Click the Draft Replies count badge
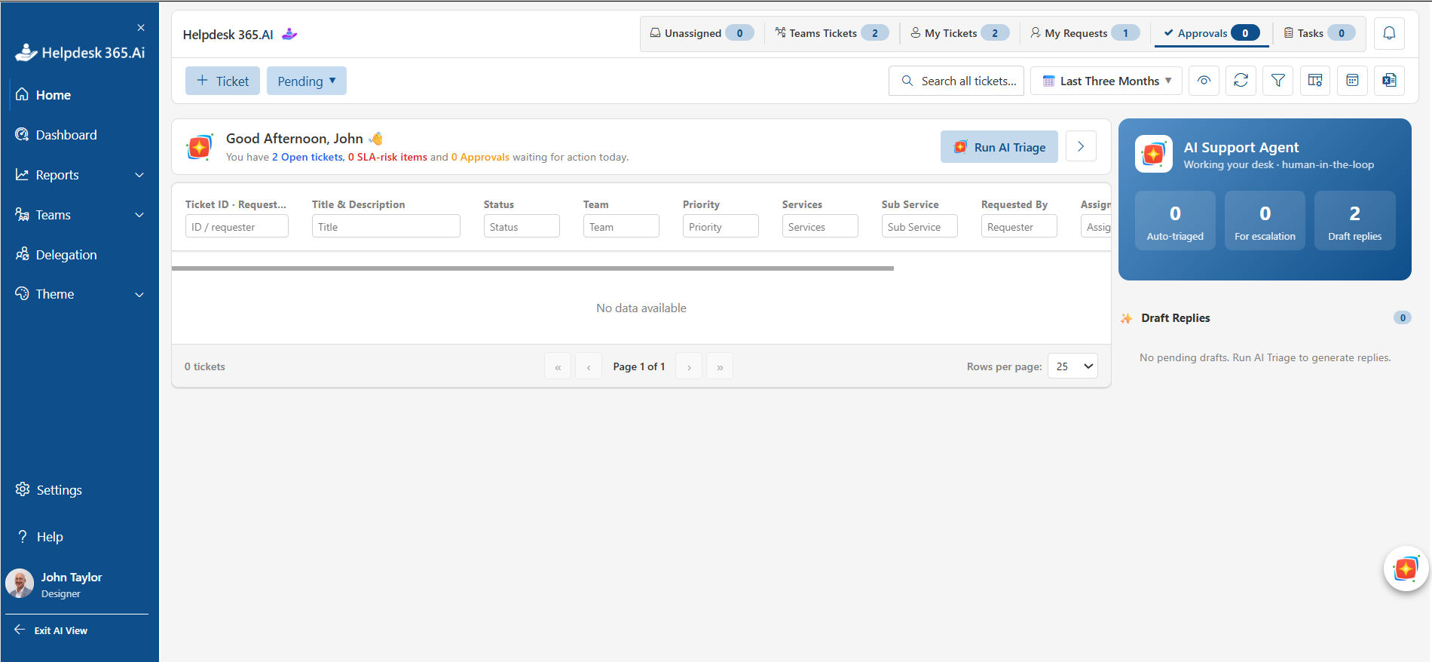This screenshot has height=662, width=1432. point(1402,317)
